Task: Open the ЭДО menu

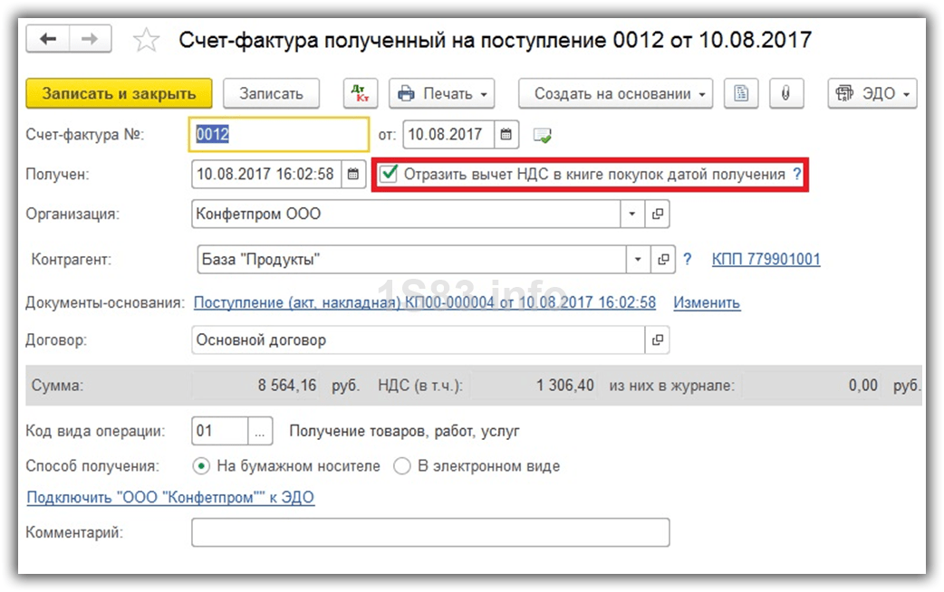Action: (x=872, y=93)
